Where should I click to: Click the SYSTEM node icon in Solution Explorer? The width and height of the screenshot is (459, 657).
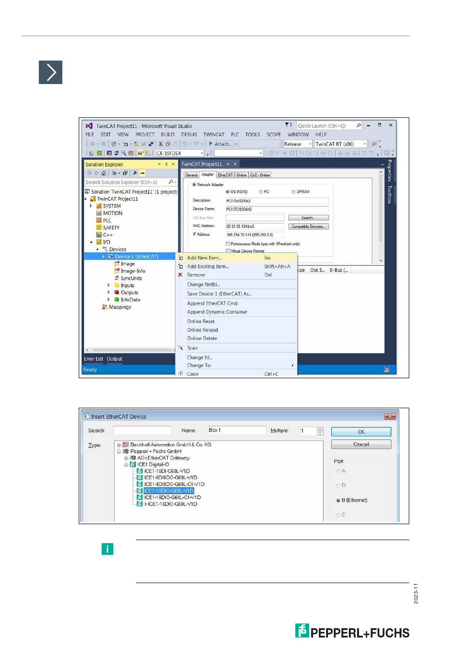tap(99, 206)
